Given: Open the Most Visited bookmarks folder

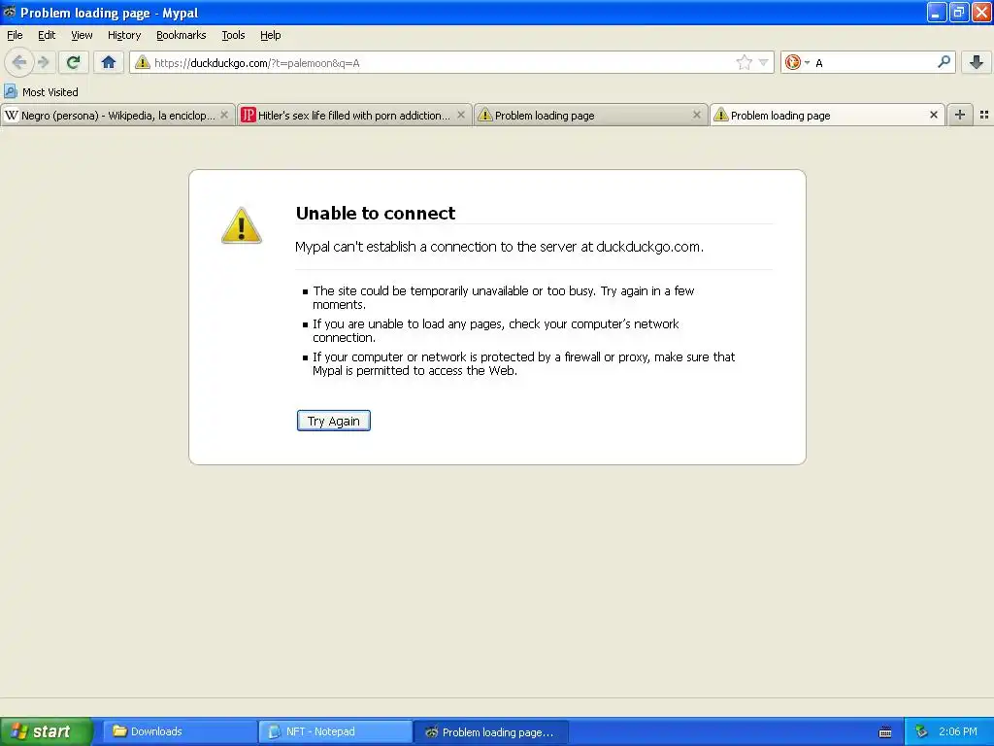Looking at the screenshot, I should pyautogui.click(x=42, y=92).
